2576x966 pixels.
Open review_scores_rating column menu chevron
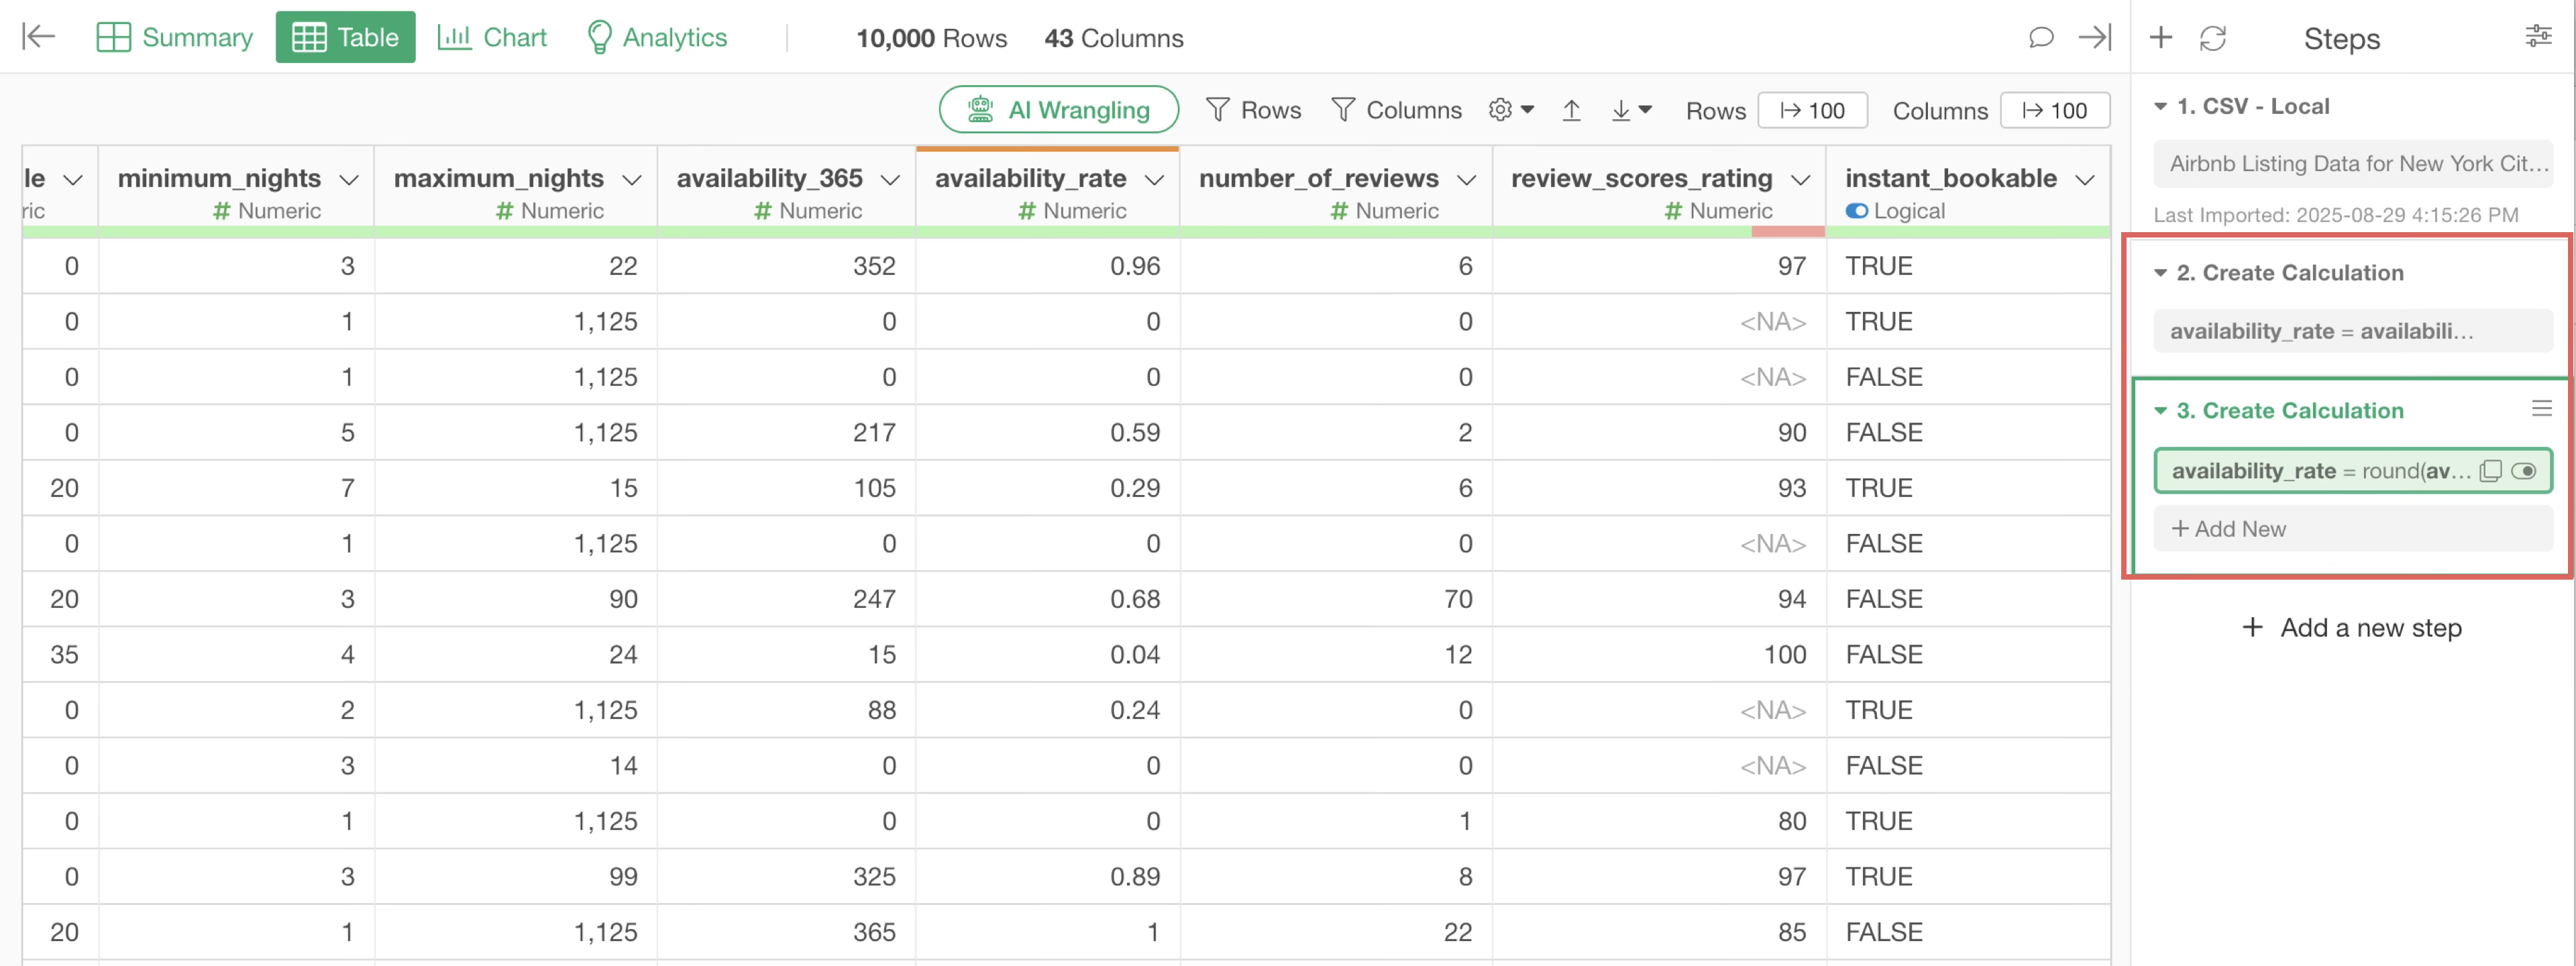(x=1800, y=180)
